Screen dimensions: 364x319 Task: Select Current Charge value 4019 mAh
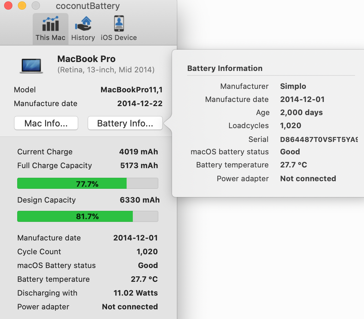pyautogui.click(x=139, y=152)
